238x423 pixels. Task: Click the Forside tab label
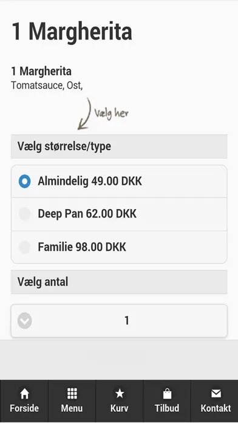tap(24, 408)
